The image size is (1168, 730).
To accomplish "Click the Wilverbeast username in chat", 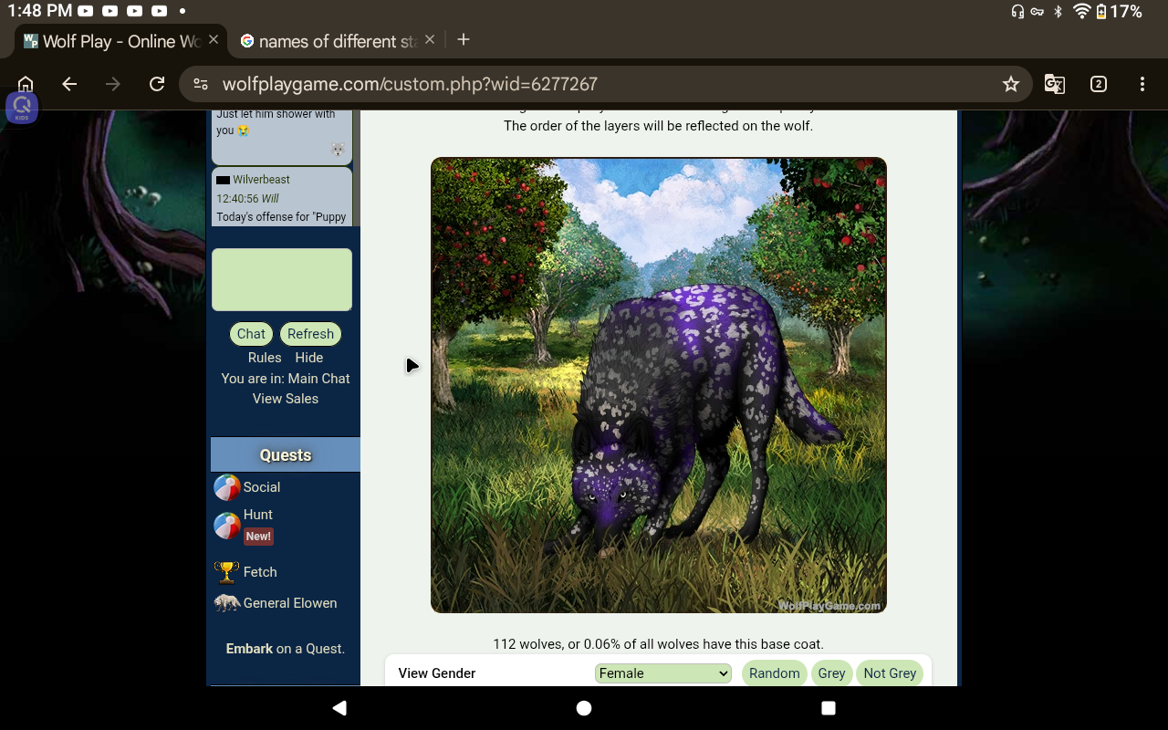I will tap(261, 180).
